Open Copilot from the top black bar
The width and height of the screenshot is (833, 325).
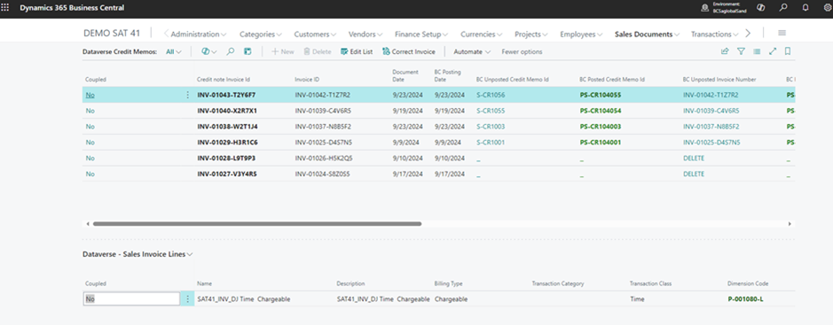tap(760, 8)
